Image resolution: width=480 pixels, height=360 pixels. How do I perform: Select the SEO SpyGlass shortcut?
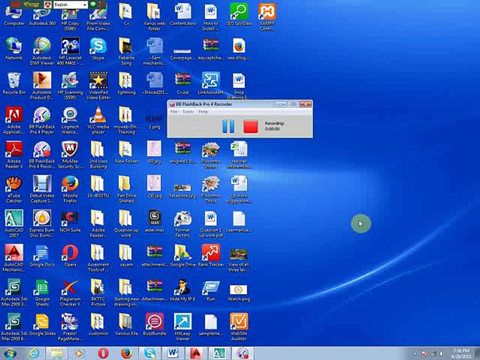point(239,14)
